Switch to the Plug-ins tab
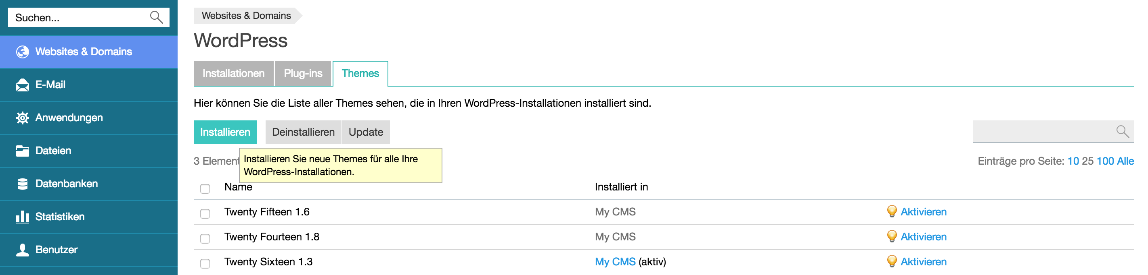 tap(303, 73)
